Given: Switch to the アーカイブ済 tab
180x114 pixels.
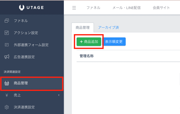Looking at the screenshot, I should [108, 28].
